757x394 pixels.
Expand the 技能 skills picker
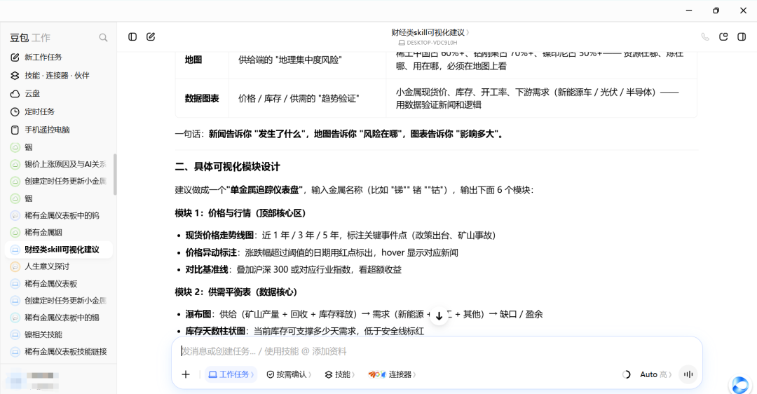pyautogui.click(x=340, y=374)
